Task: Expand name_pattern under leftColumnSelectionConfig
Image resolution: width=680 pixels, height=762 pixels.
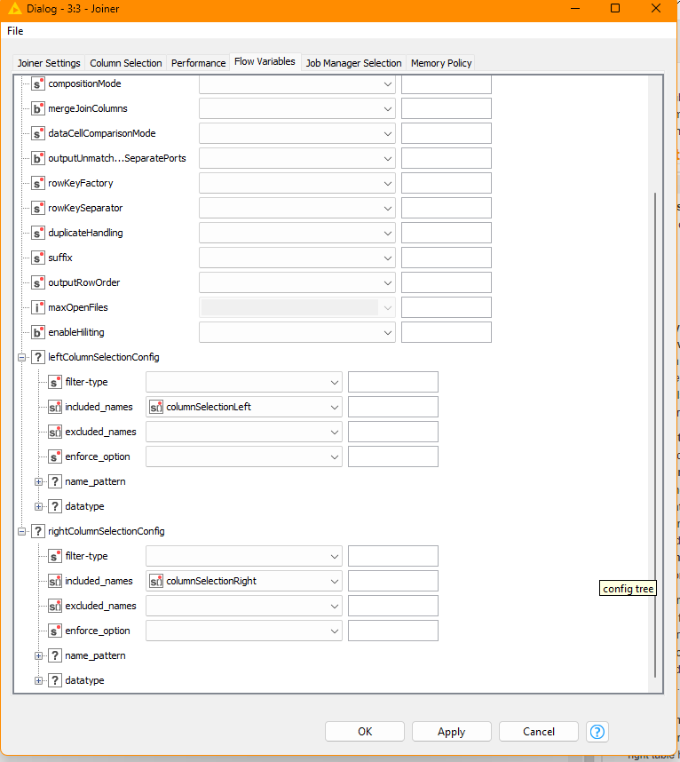Action: coord(39,481)
